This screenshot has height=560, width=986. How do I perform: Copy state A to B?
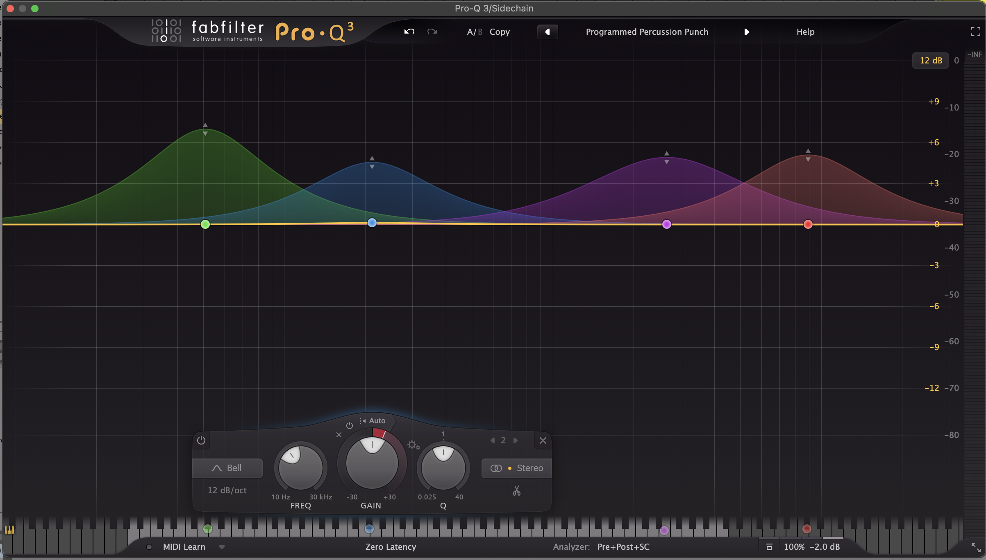coord(500,32)
